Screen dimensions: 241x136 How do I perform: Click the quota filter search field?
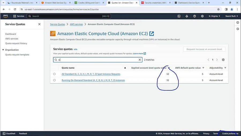97,60
